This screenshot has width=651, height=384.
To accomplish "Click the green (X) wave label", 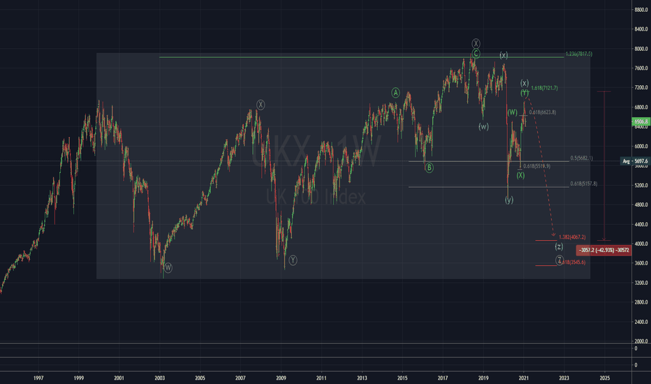I will [x=520, y=175].
